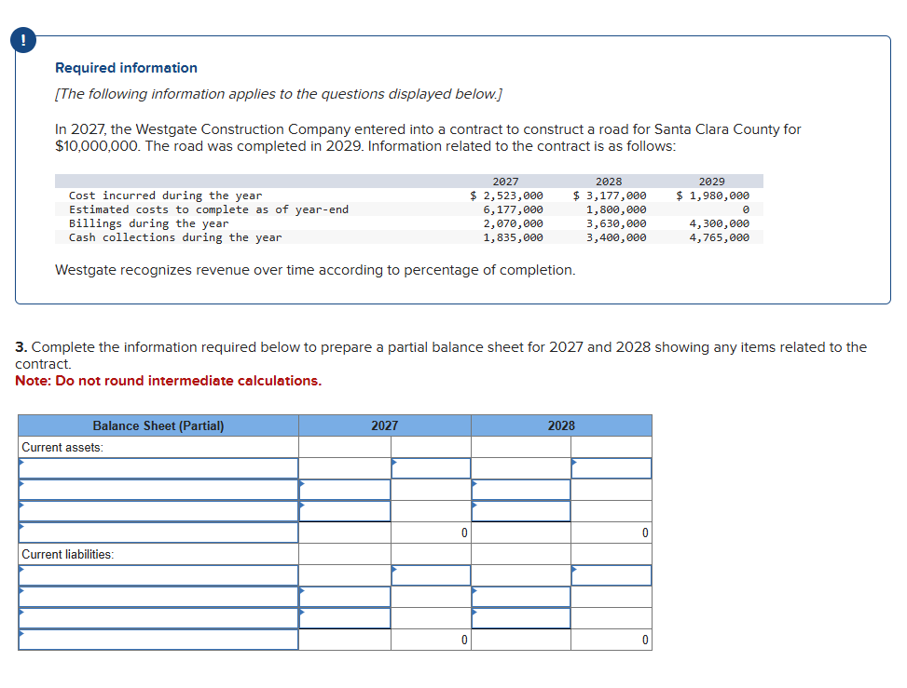Image resolution: width=907 pixels, height=688 pixels.
Task: Click the 2027 assets total cell showing 0
Action: 430,533
